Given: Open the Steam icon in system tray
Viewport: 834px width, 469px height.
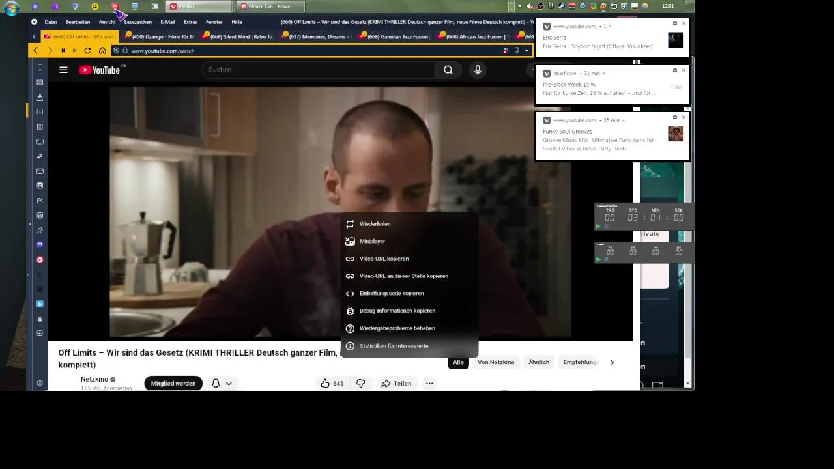Looking at the screenshot, I should [x=562, y=6].
